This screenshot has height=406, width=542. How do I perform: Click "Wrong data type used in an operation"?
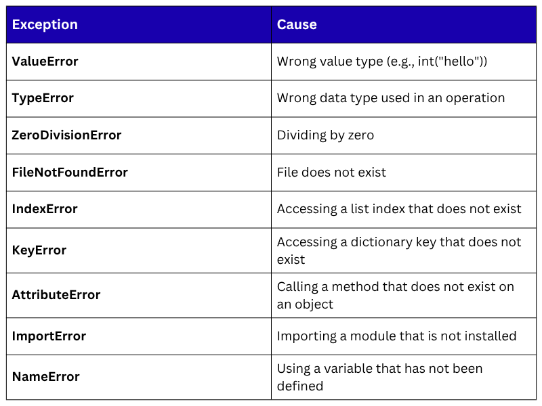[x=391, y=98]
